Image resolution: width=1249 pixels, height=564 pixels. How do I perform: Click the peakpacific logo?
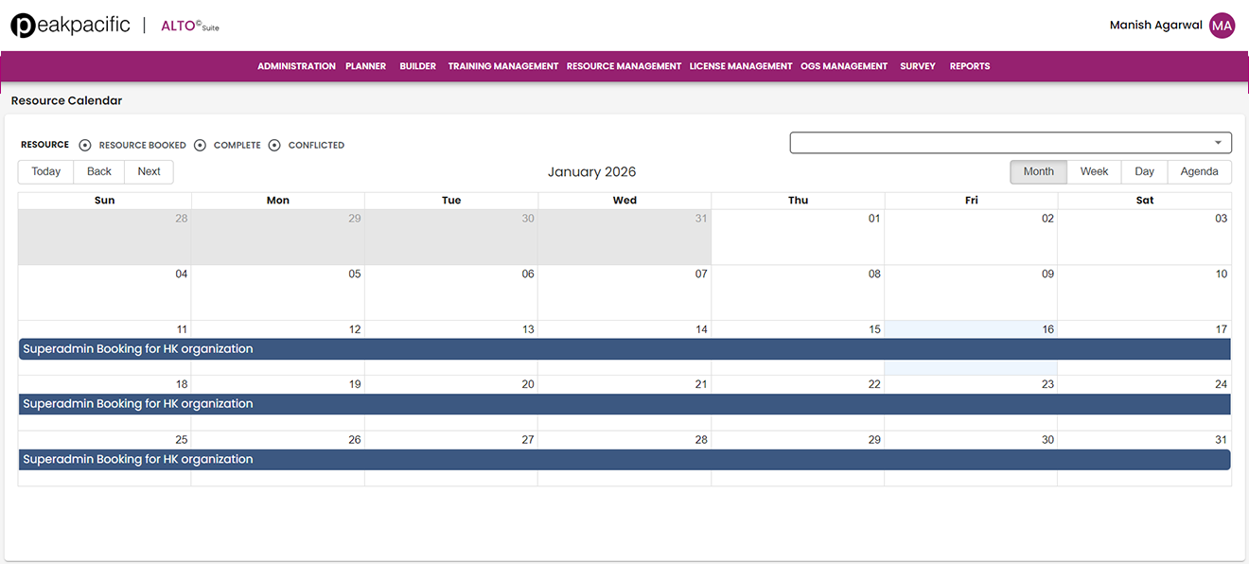point(70,26)
